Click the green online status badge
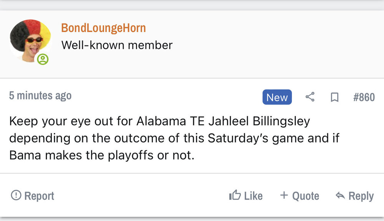This screenshot has height=221, width=384. click(43, 59)
